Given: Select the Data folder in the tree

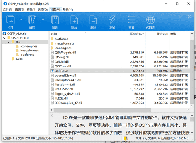Looking at the screenshot, I should pyautogui.click(x=19, y=59).
